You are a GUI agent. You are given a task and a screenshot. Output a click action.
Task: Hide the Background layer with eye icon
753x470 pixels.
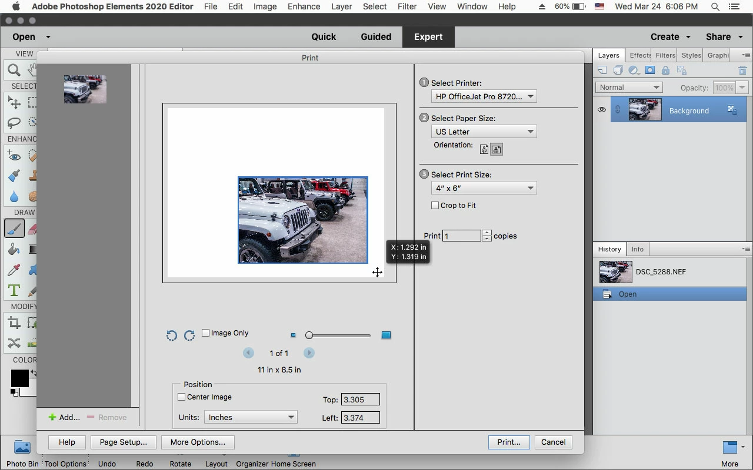point(602,110)
